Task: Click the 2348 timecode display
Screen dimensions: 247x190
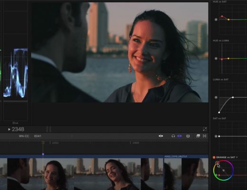Action: tap(18, 129)
